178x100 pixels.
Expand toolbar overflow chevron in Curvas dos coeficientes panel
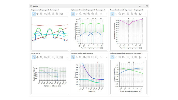pyautogui.click(x=106, y=57)
